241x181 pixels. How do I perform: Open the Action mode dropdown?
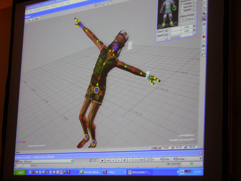tap(22, 162)
